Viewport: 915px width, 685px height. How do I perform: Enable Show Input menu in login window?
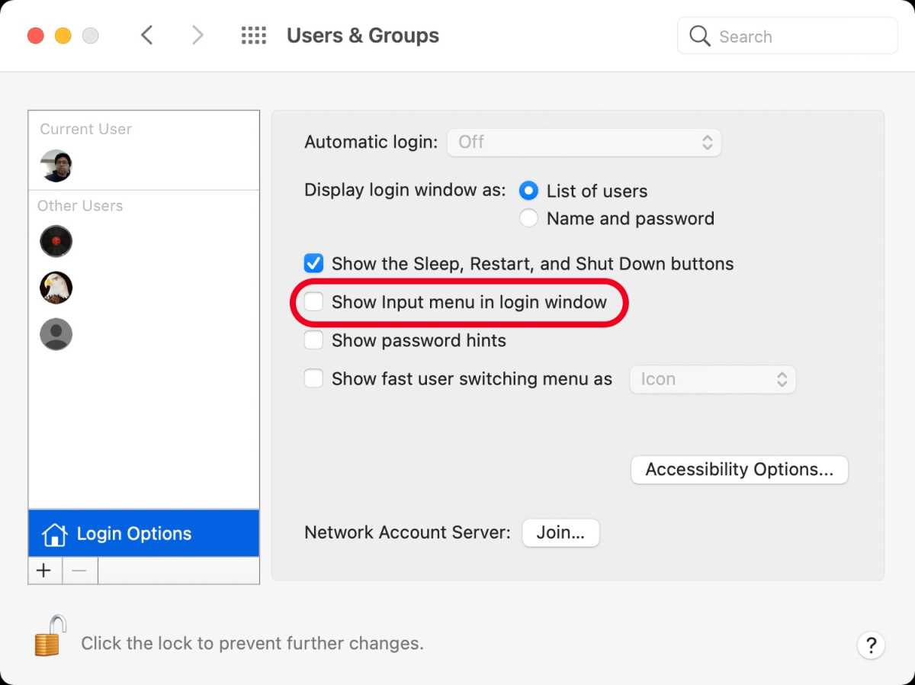[313, 302]
